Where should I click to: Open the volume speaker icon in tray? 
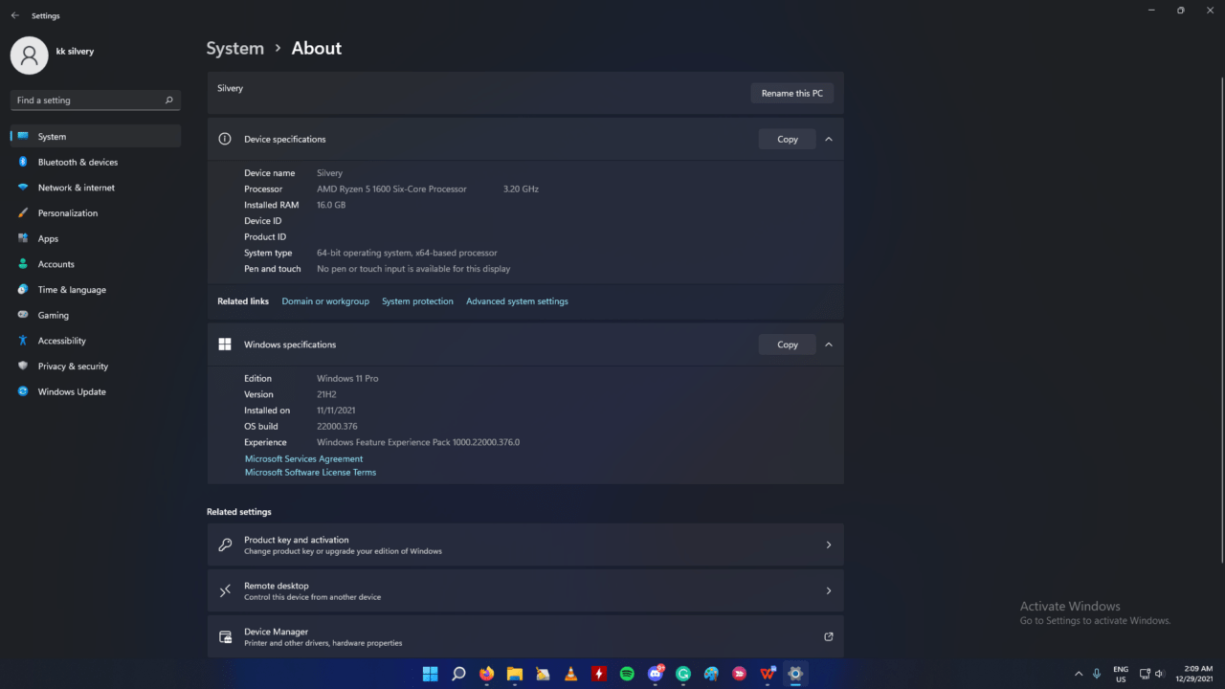(1160, 674)
